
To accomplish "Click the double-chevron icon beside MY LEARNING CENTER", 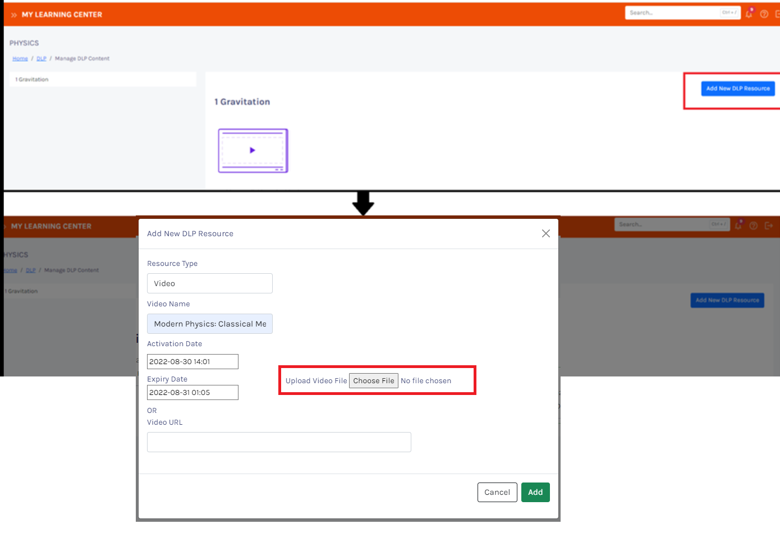I will (14, 15).
